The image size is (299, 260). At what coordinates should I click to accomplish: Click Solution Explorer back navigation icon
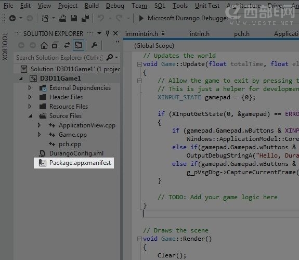pos(21,45)
